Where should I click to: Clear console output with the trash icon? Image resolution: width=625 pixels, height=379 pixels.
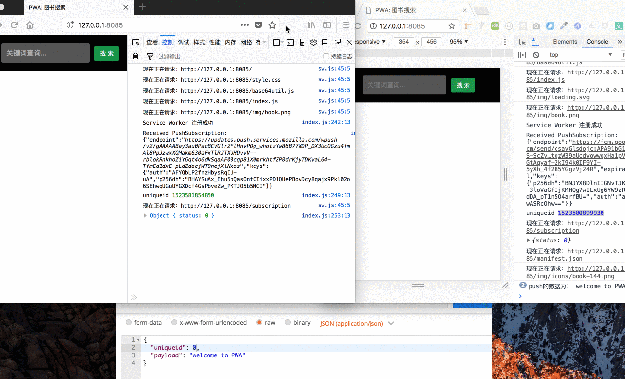(x=136, y=57)
